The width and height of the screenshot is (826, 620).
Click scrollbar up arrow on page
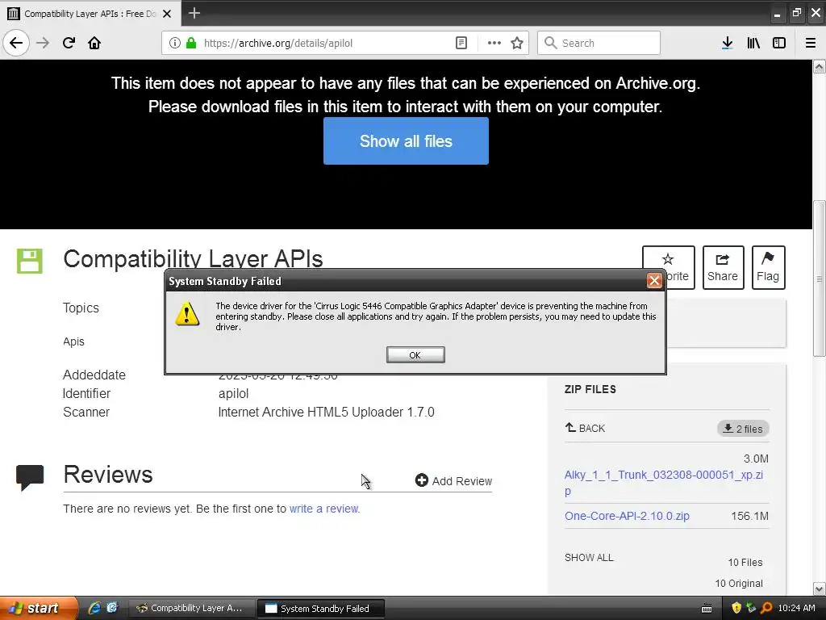pos(820,66)
